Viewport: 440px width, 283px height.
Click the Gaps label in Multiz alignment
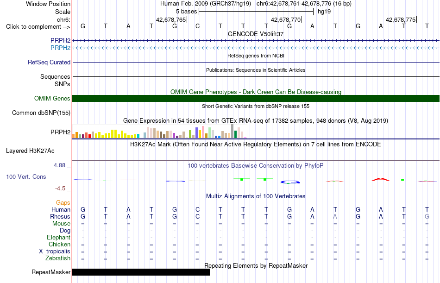pyautogui.click(x=63, y=203)
